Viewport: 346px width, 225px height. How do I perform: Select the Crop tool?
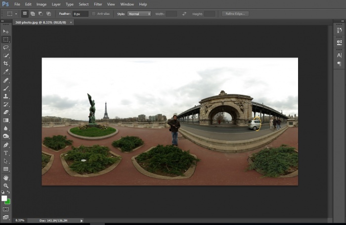point(6,64)
